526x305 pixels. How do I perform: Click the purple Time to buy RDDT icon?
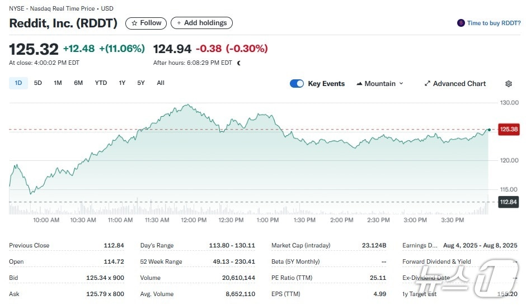point(461,23)
